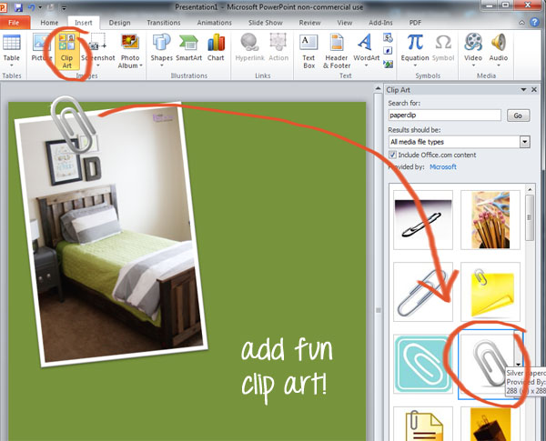Viewport: 546px width, 441px height.
Task: Insert an Equation
Action: [415, 51]
